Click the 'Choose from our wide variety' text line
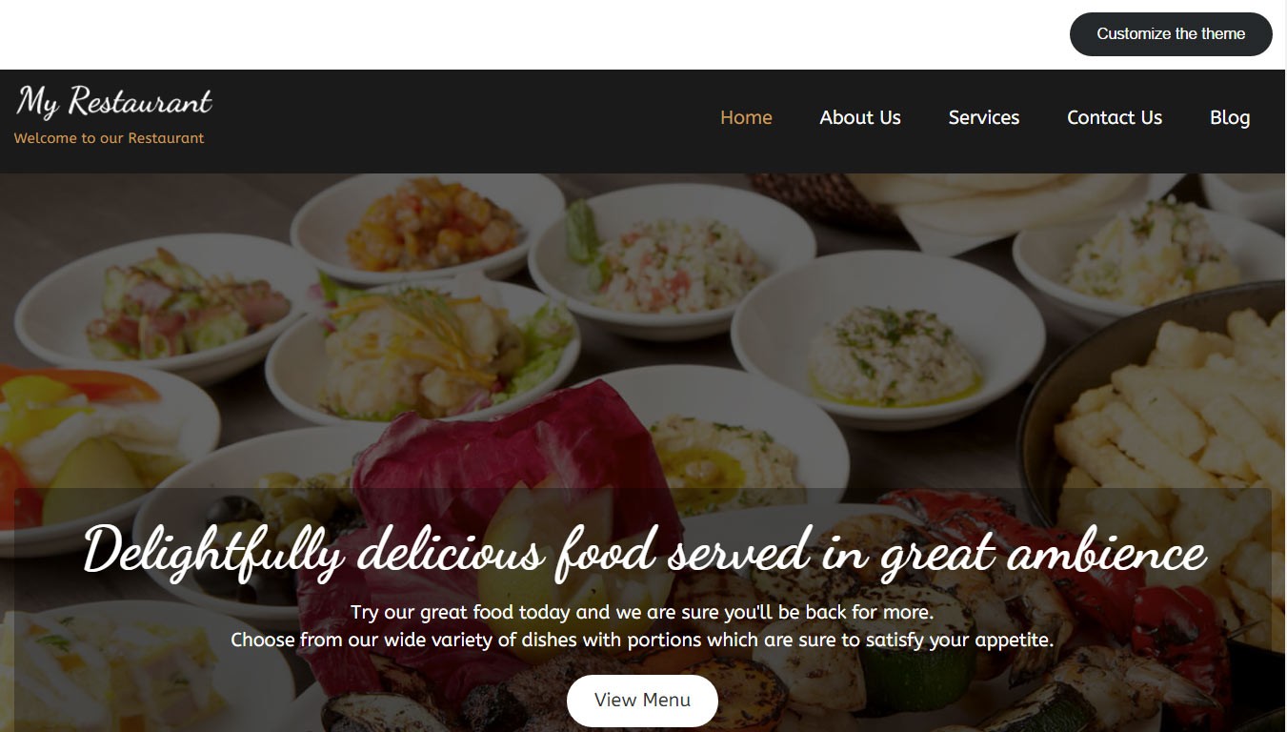This screenshot has width=1287, height=732. tap(642, 640)
